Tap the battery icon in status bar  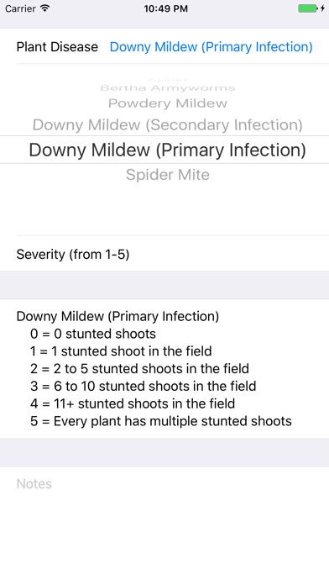tap(308, 8)
